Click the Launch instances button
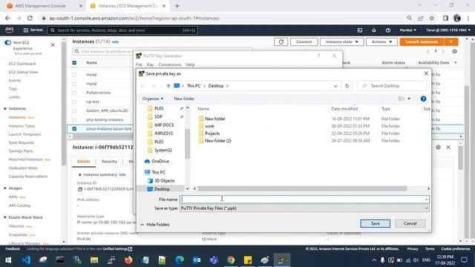The image size is (475, 267). 422,42
